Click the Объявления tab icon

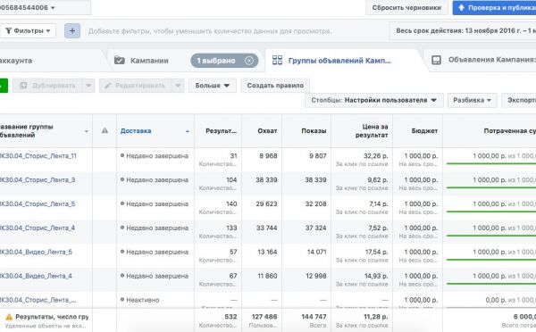tap(437, 60)
